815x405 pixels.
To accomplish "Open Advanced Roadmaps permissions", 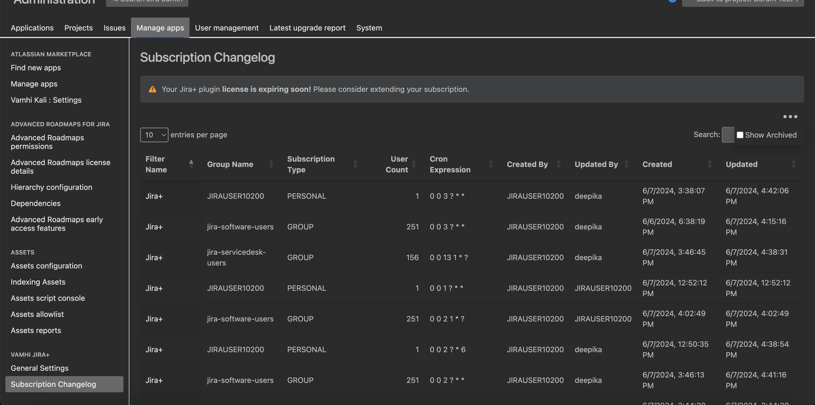I will (x=47, y=142).
